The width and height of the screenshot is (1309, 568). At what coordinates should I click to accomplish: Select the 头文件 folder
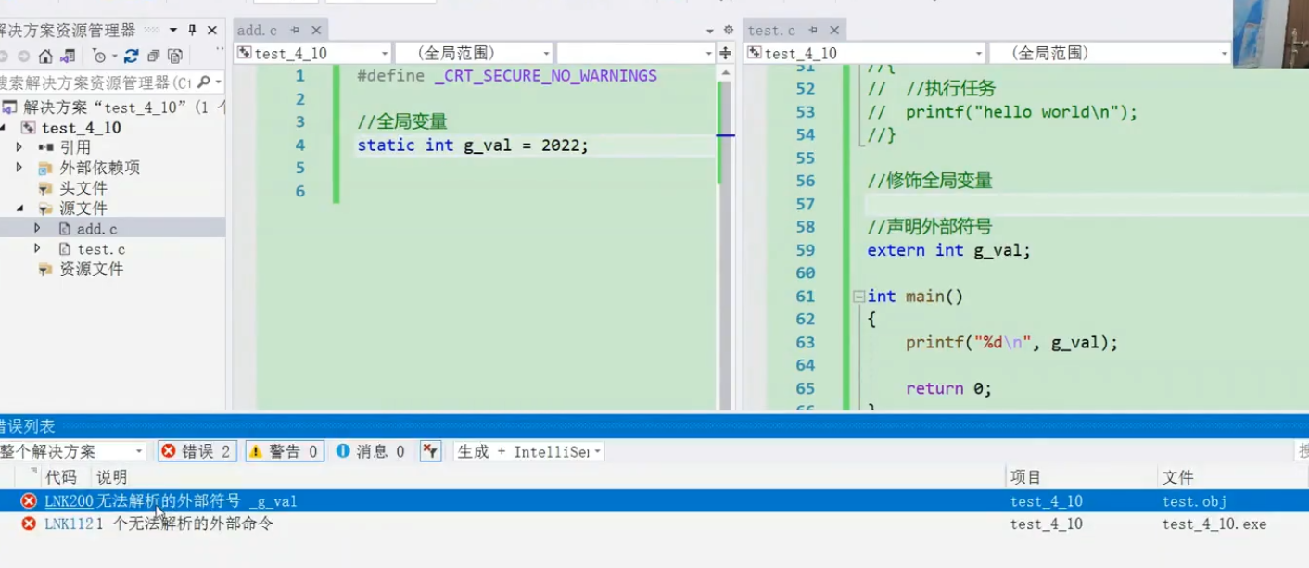coord(83,188)
